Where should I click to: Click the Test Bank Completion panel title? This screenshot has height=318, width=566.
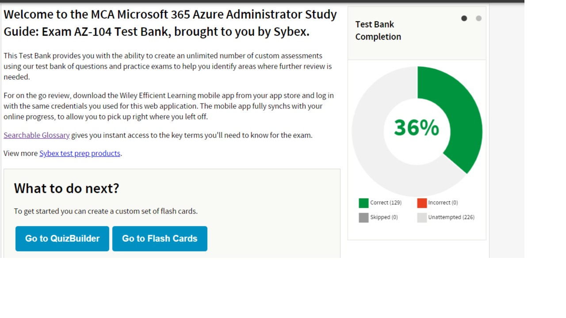[x=378, y=30]
